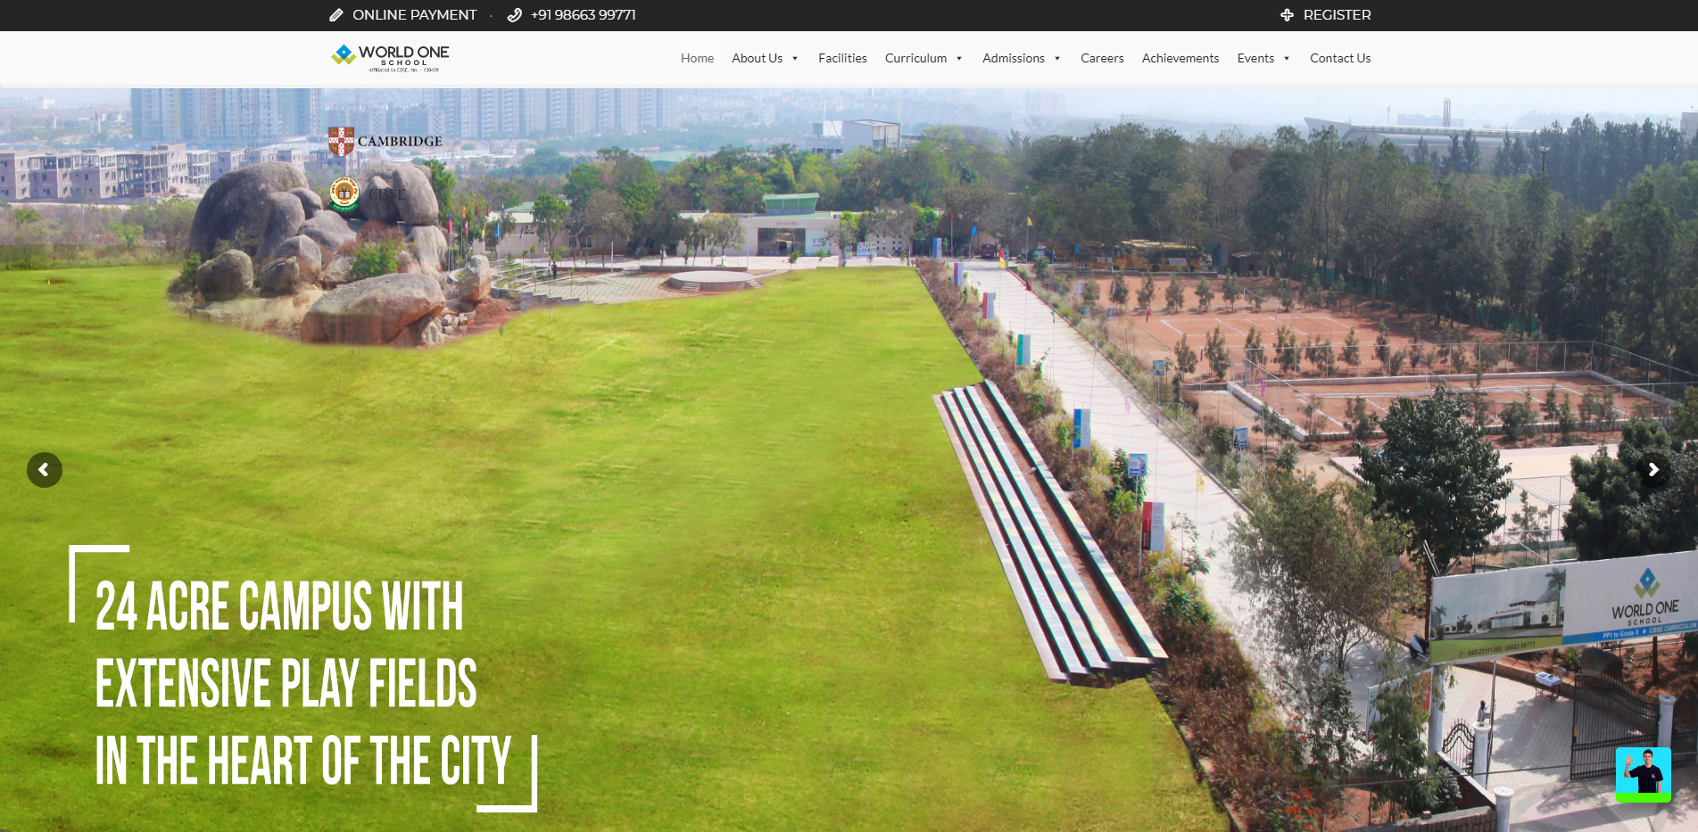This screenshot has height=832, width=1698.
Task: Click the CBSE emblem on banner
Action: pyautogui.click(x=344, y=193)
